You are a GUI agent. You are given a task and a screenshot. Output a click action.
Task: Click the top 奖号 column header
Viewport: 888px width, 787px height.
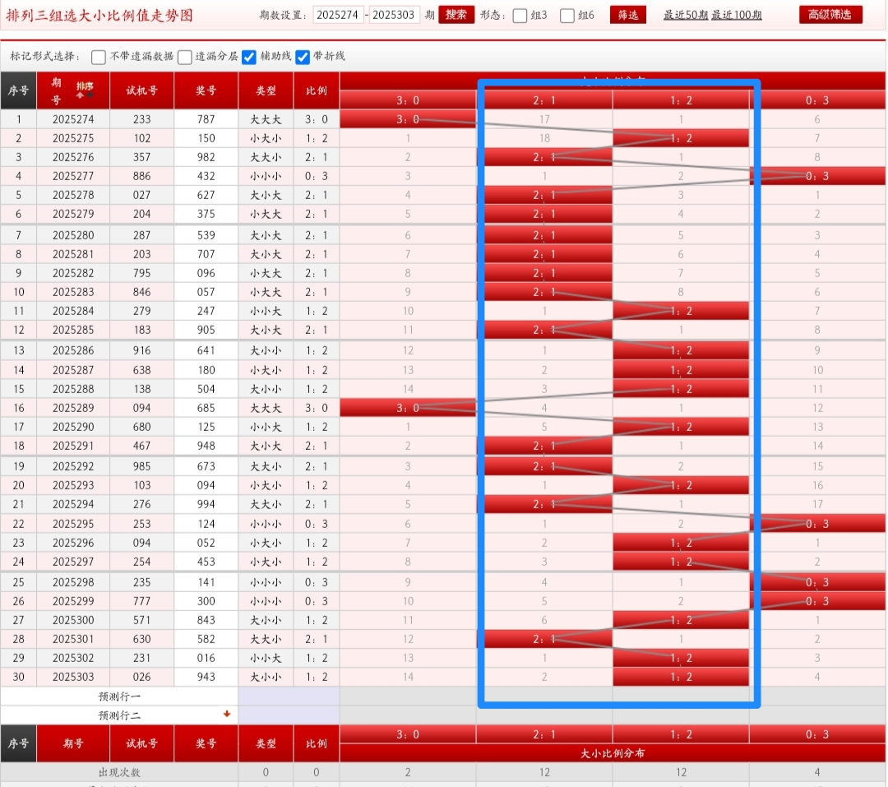[x=206, y=90]
